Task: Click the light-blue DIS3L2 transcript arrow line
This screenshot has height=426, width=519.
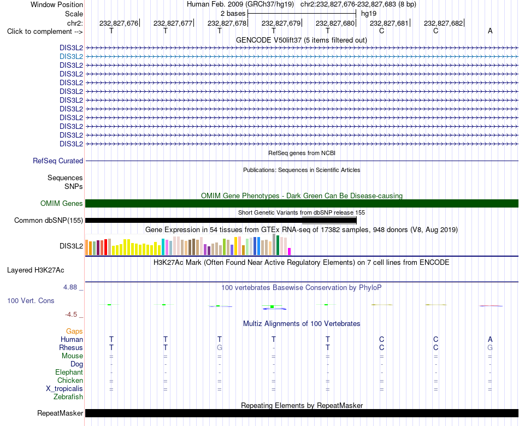Action: coord(302,57)
